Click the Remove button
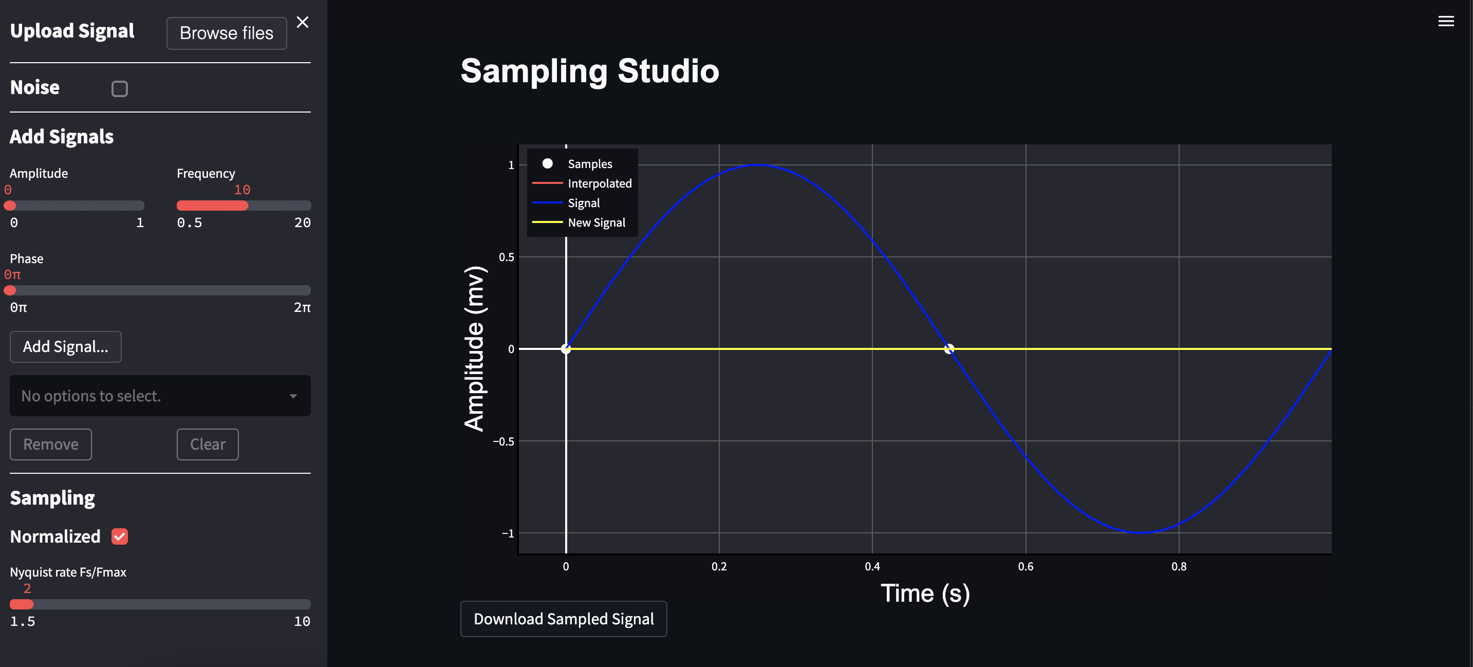 [x=50, y=444]
